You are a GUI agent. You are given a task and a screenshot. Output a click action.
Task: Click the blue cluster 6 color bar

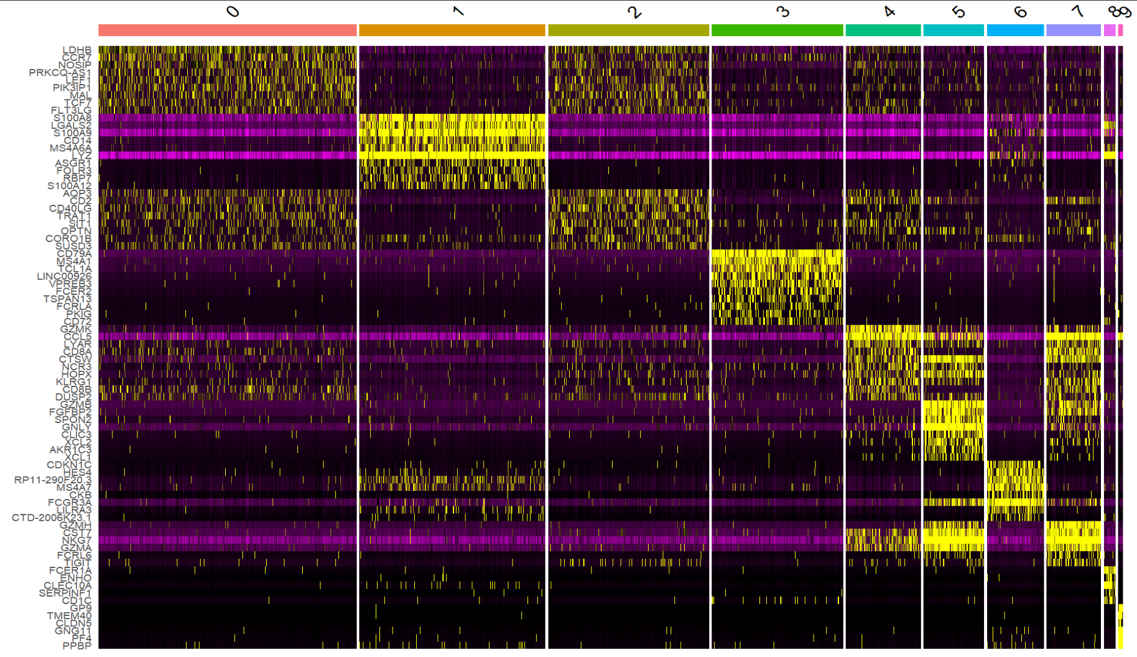(x=1015, y=30)
